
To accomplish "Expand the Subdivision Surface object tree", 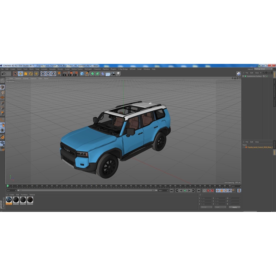I will pyautogui.click(x=243, y=76).
